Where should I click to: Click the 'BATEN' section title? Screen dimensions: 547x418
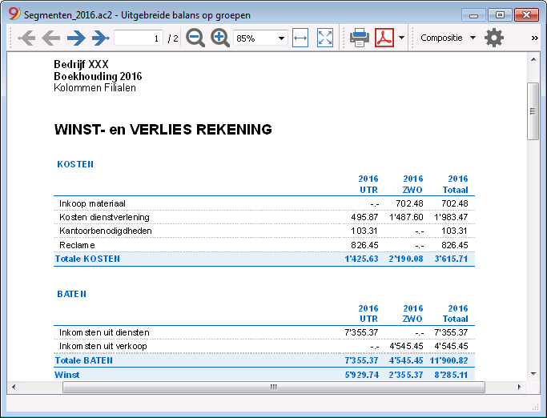click(71, 294)
